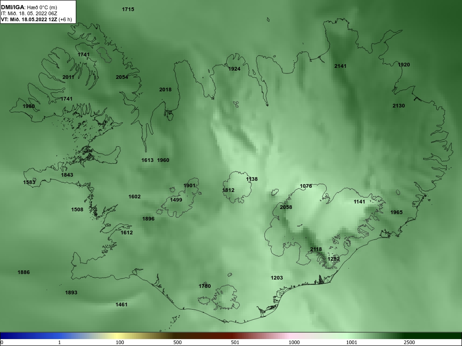Image resolution: width=462 pixels, height=346 pixels.
Task: Click the 1461 value label
Action: click(x=122, y=304)
